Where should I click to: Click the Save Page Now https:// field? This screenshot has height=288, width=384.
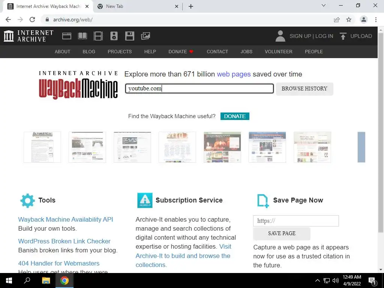tap(296, 221)
